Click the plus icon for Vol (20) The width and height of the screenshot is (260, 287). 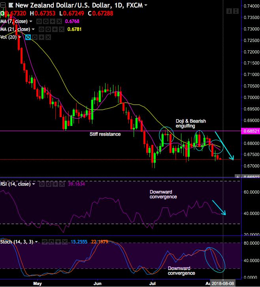point(41,37)
